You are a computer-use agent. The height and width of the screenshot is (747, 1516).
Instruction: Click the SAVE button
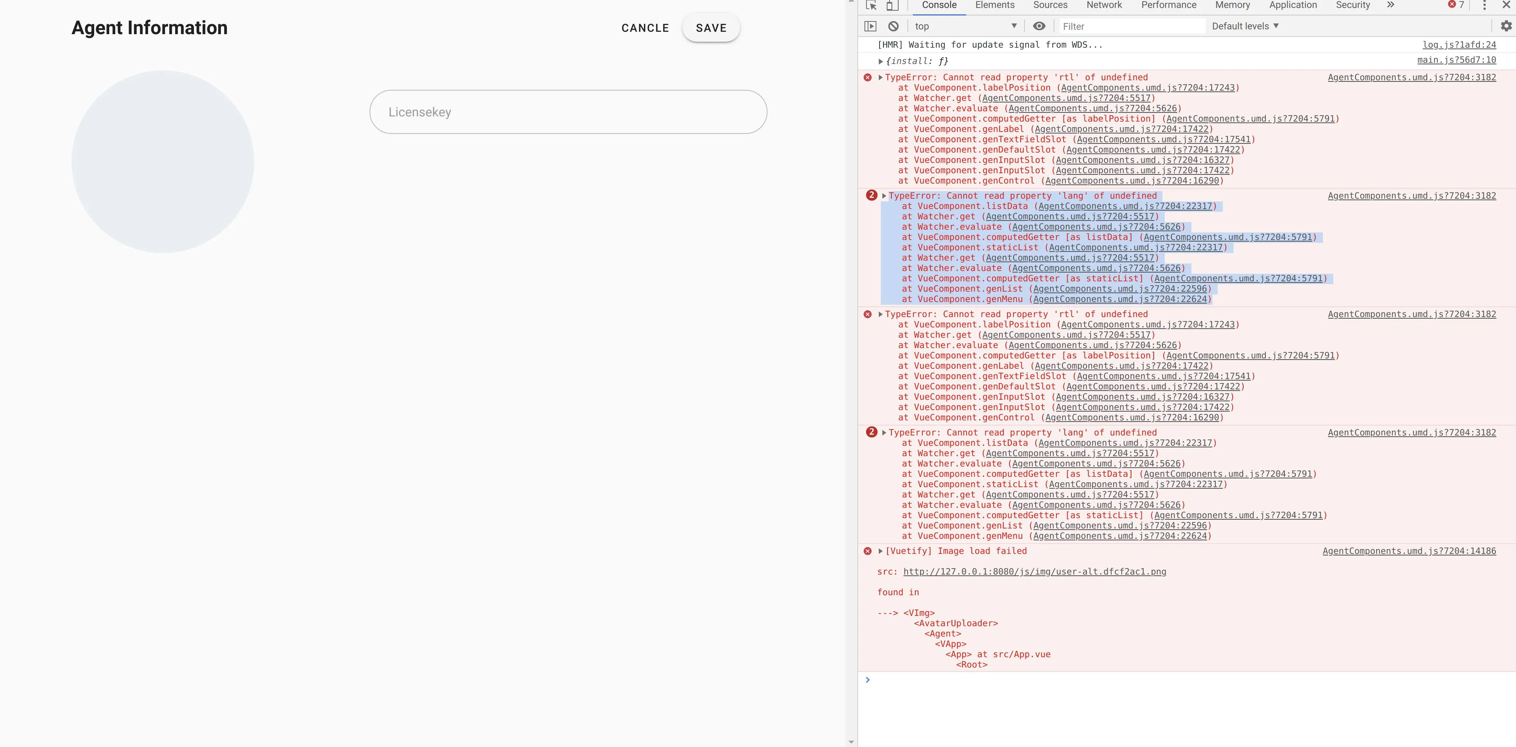click(711, 28)
